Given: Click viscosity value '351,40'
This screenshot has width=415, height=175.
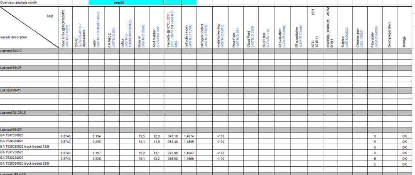Looking at the screenshot, I should (173, 142).
